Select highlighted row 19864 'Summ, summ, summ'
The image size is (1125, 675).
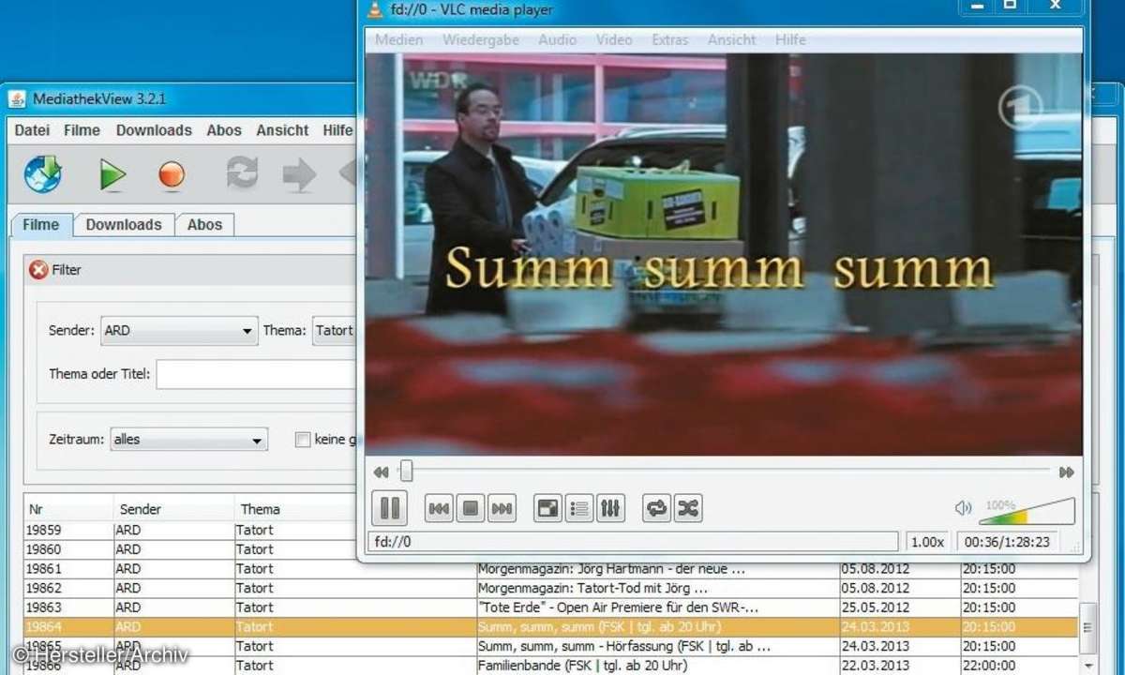coord(550,627)
